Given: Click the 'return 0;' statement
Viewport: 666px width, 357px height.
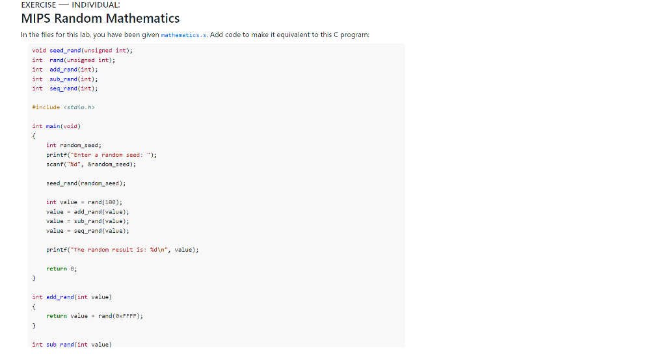Looking at the screenshot, I should (x=62, y=269).
